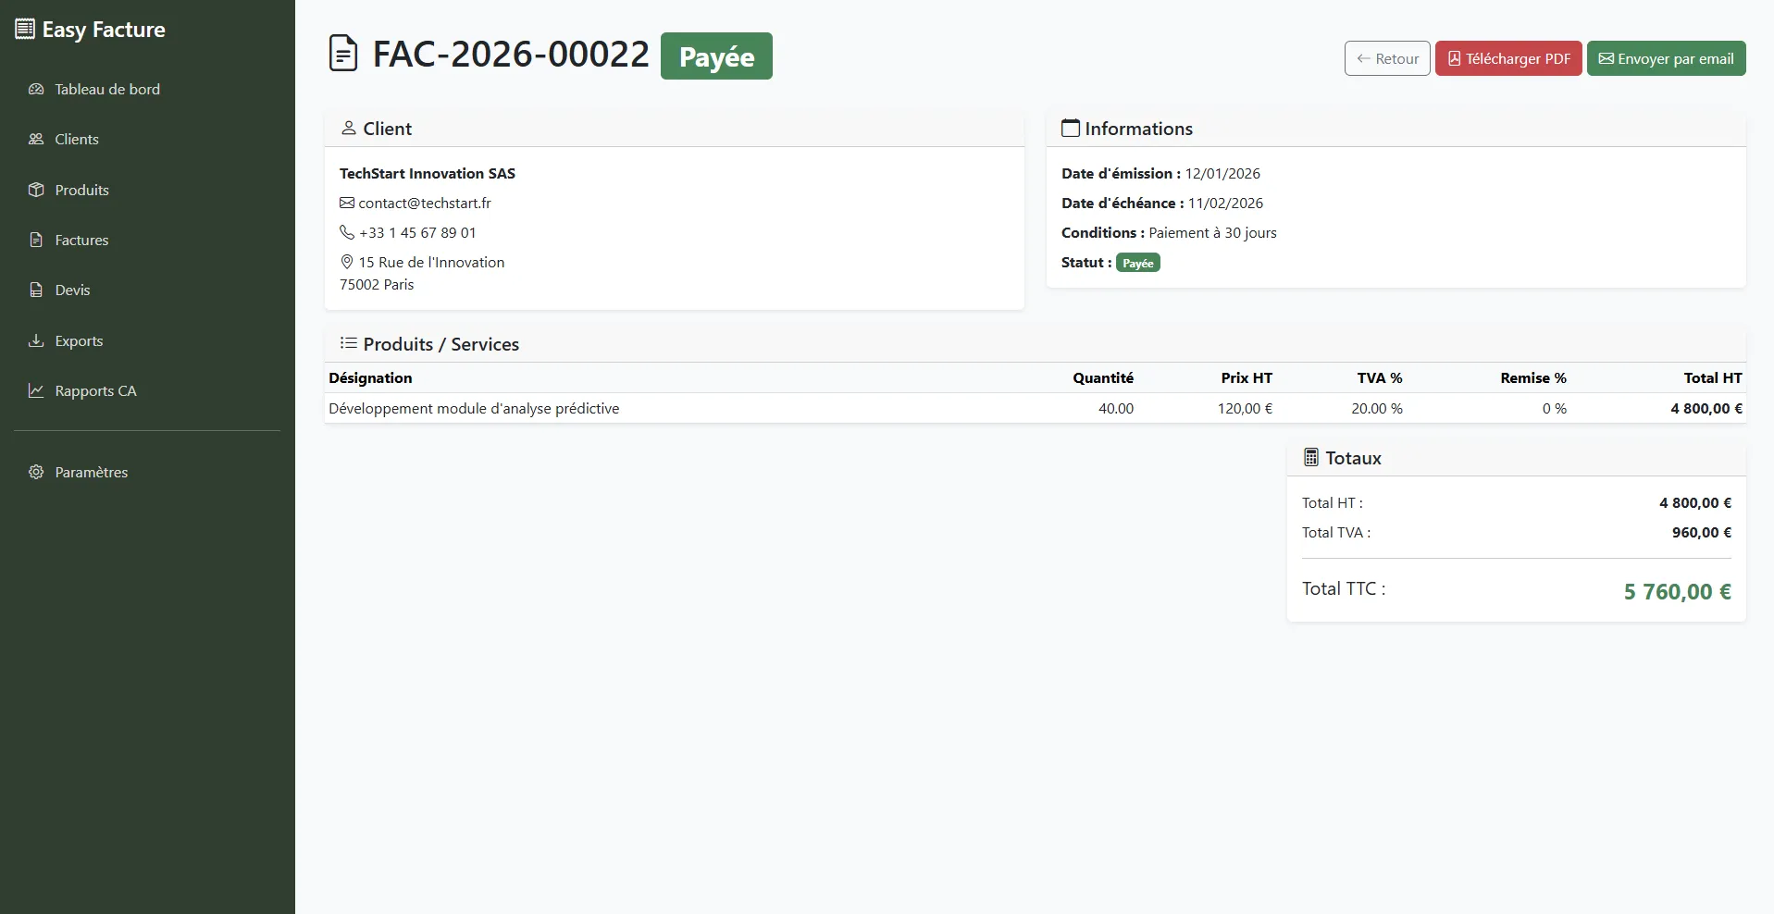1774x914 pixels.
Task: Open Rapports CA from the sidebar
Action: [95, 390]
